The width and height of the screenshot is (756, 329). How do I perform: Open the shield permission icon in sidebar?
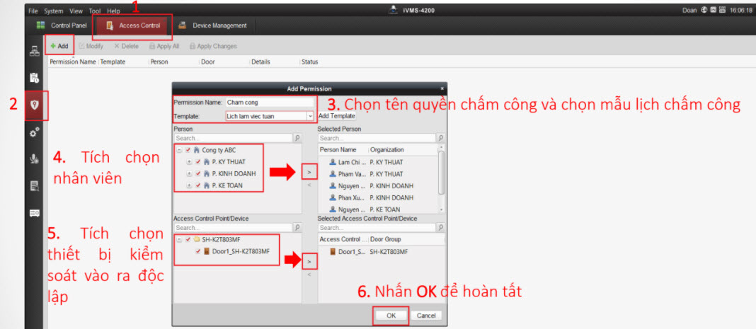pos(34,105)
